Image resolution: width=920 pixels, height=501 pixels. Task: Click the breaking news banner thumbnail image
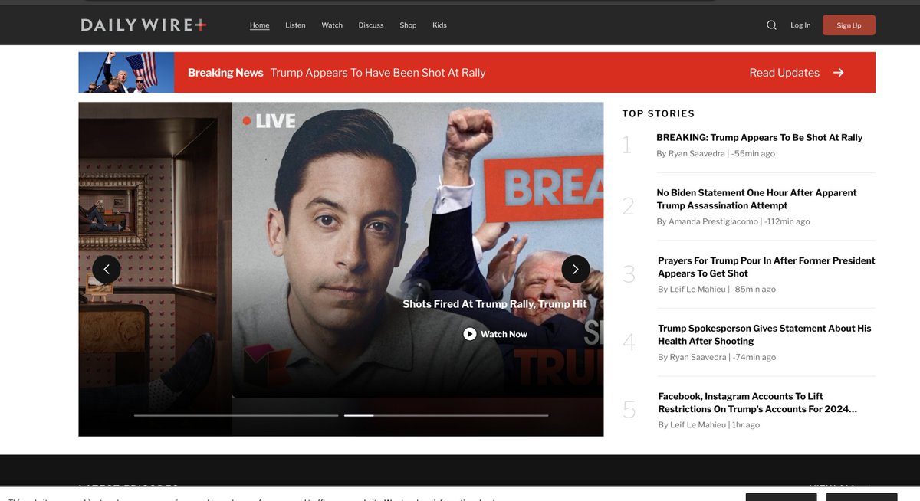127,73
